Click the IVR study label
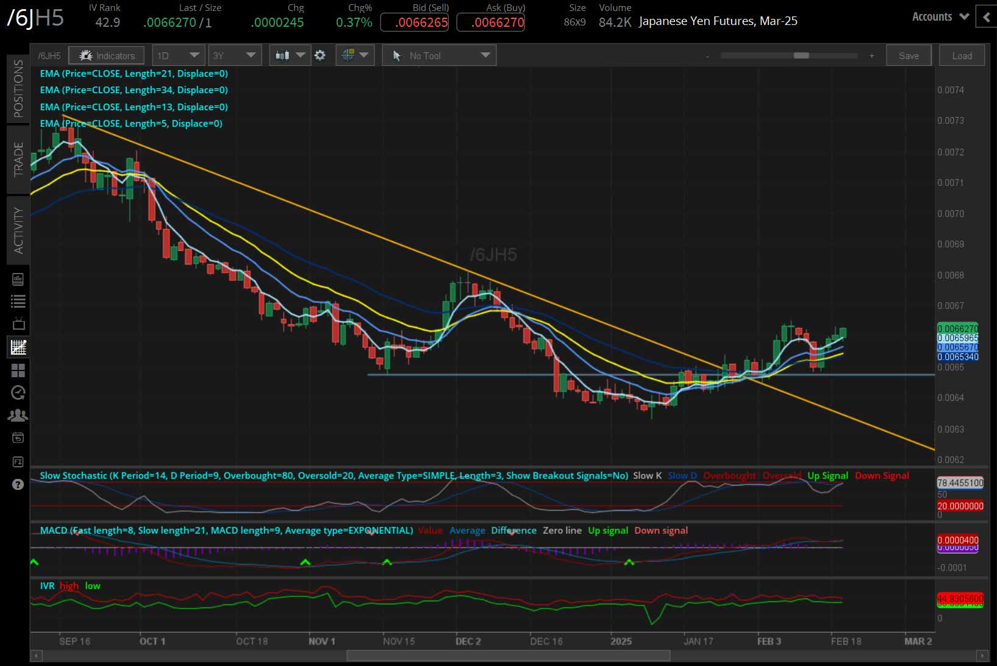 tap(48, 586)
